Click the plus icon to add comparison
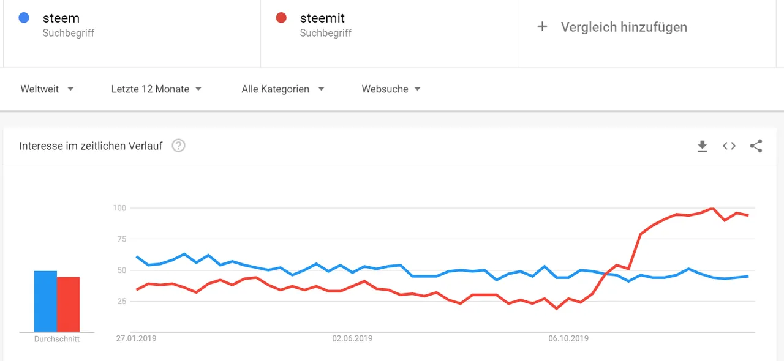Image resolution: width=784 pixels, height=361 pixels. [542, 27]
